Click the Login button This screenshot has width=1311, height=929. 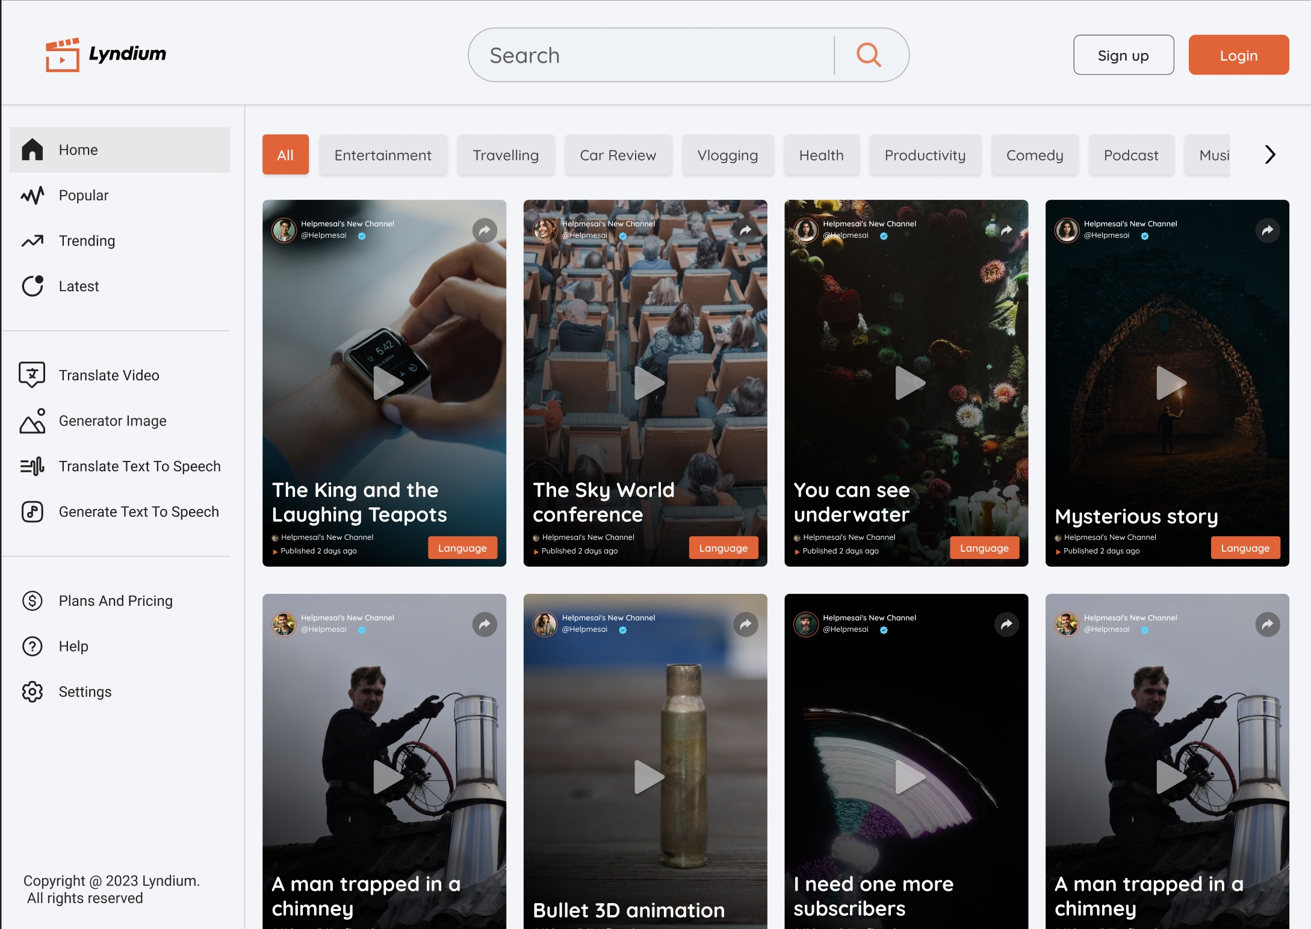coord(1238,55)
